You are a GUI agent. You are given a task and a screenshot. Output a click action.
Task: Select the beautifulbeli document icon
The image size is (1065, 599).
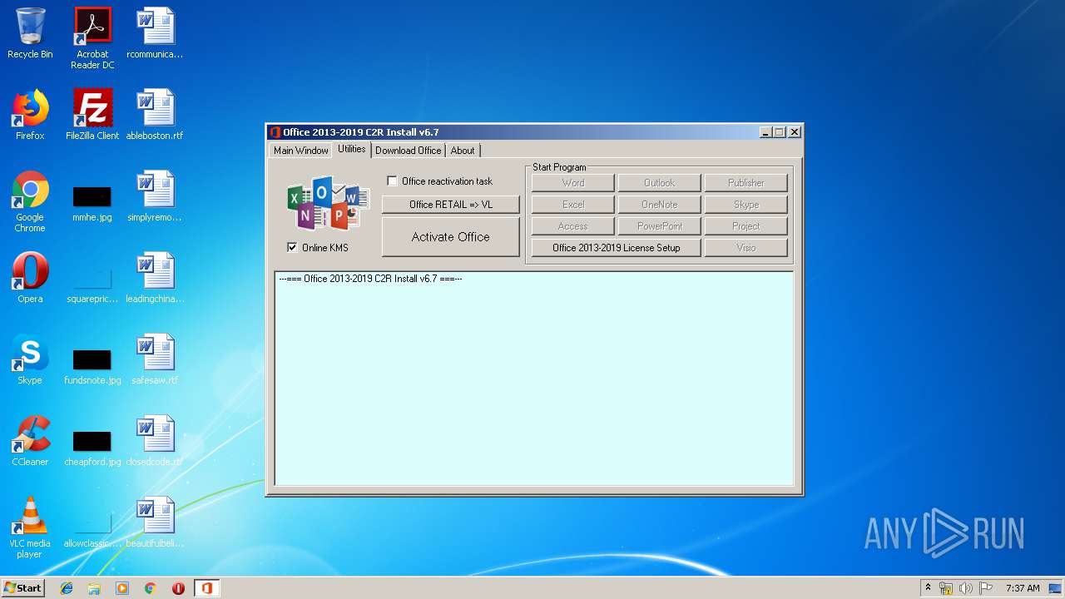tap(155, 522)
